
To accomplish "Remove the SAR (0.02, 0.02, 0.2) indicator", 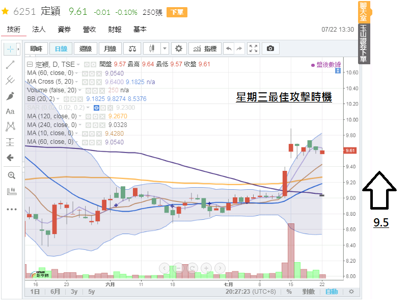I will click(x=110, y=108).
